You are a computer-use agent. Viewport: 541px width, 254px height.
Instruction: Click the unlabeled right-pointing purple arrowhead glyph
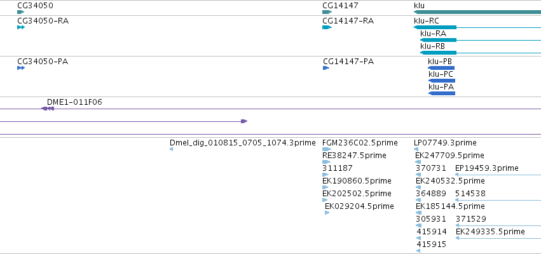pyautogui.click(x=244, y=121)
